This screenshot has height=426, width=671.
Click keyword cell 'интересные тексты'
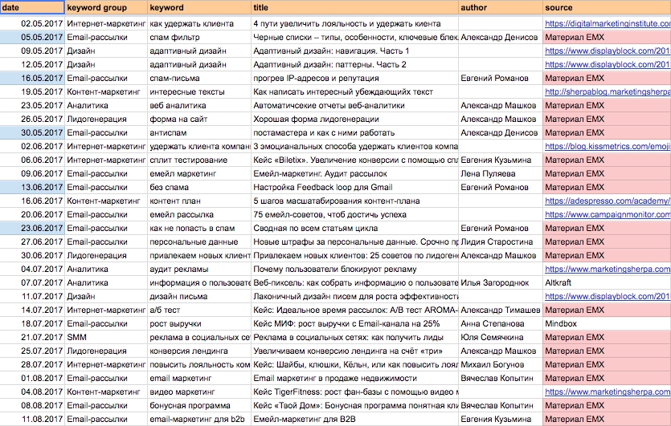199,92
